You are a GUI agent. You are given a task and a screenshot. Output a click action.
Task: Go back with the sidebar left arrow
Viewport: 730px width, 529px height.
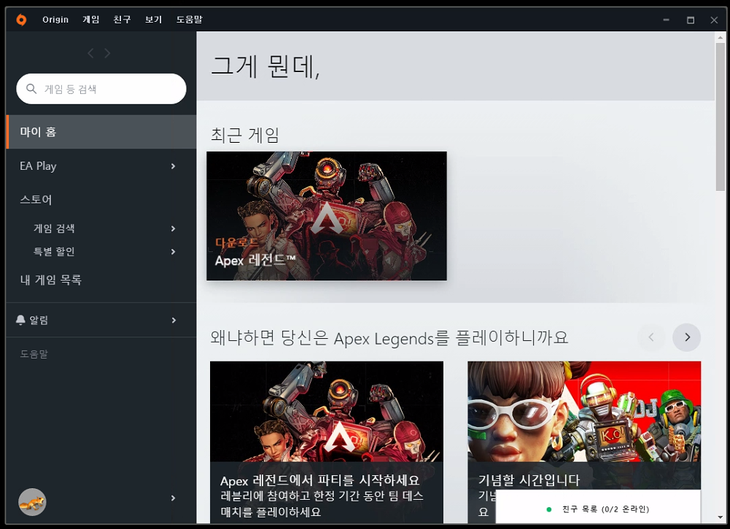90,53
